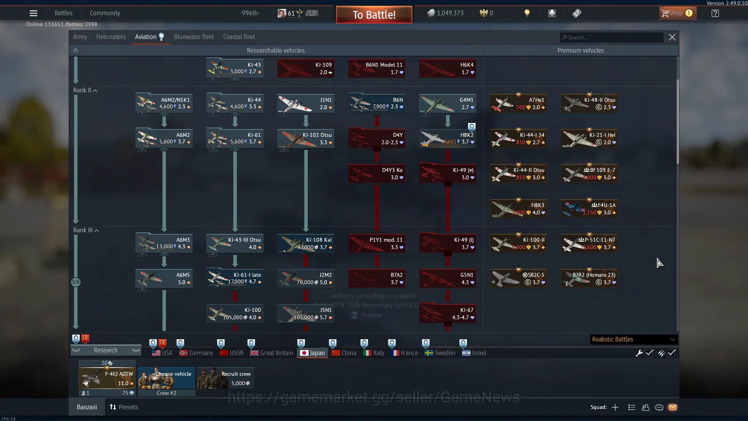This screenshot has width=748, height=421.
Task: Open the contacts list icon
Action: [632, 407]
